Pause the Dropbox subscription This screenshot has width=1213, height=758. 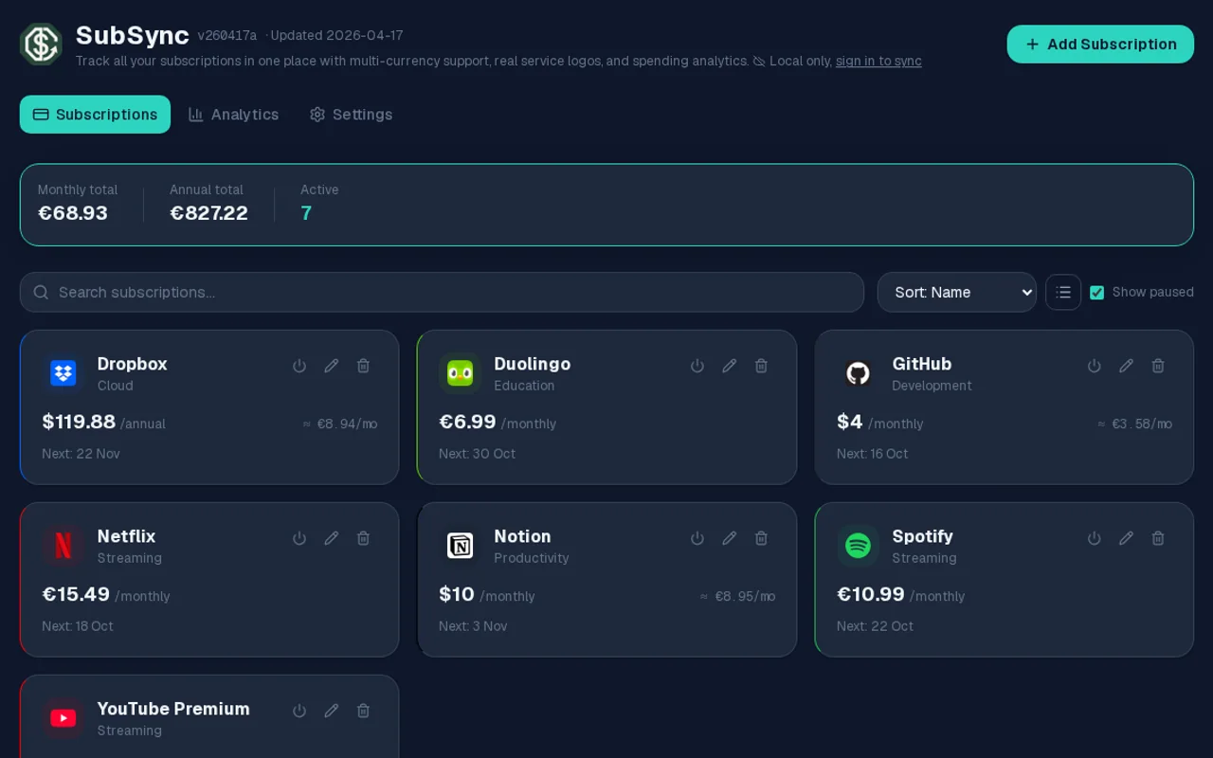pyautogui.click(x=299, y=366)
